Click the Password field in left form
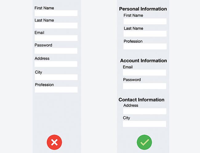 [56, 51]
